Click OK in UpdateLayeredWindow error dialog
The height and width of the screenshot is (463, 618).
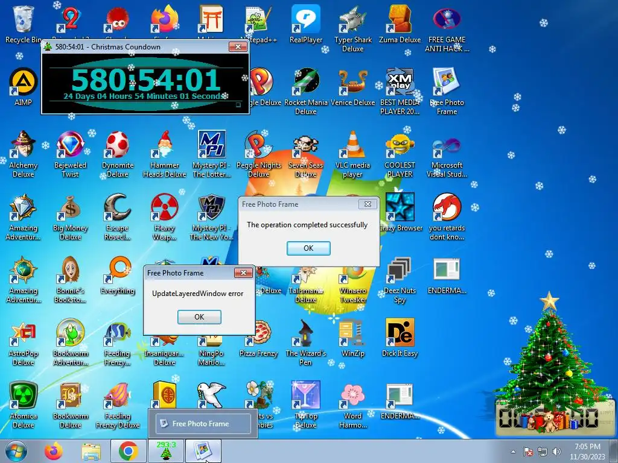tap(199, 317)
